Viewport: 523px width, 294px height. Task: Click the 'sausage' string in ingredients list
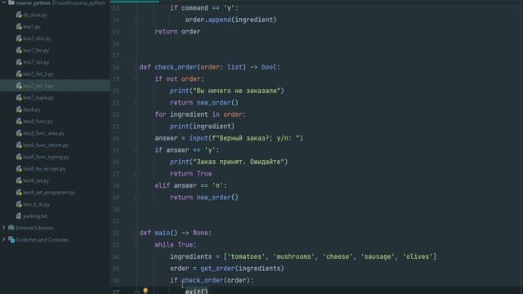[x=378, y=256]
